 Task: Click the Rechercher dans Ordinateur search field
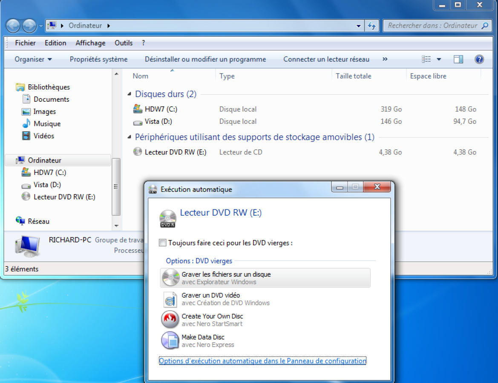[432, 26]
